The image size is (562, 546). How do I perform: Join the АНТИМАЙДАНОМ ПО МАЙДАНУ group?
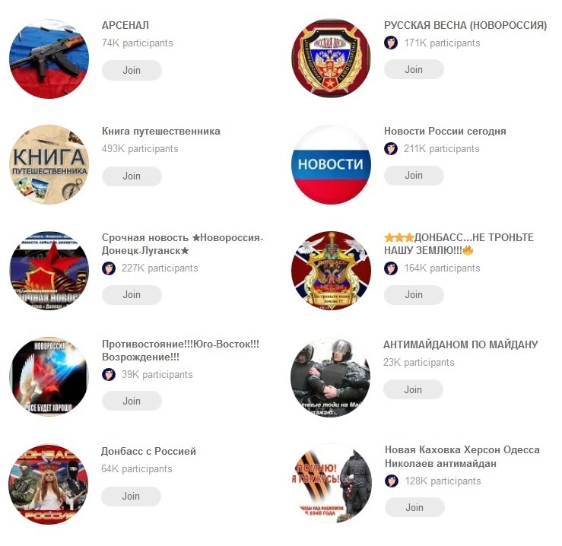pos(413,389)
